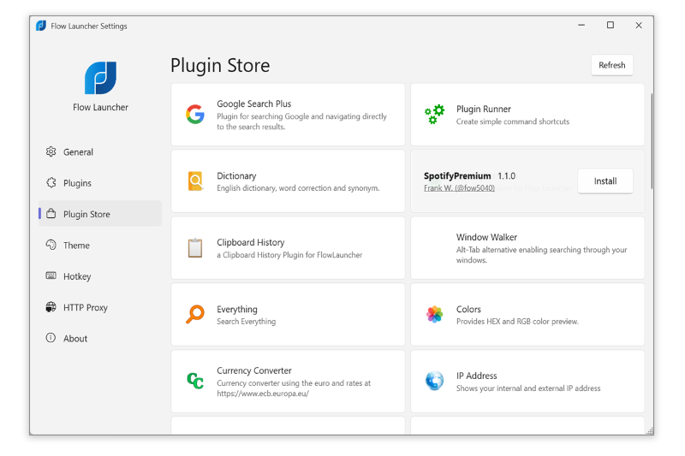Image resolution: width=685 pixels, height=456 pixels.
Task: Select the Google Search Plus title
Action: pos(253,104)
